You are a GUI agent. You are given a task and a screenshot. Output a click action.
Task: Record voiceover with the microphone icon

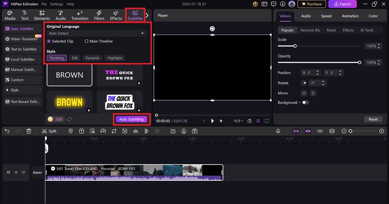click(278, 131)
